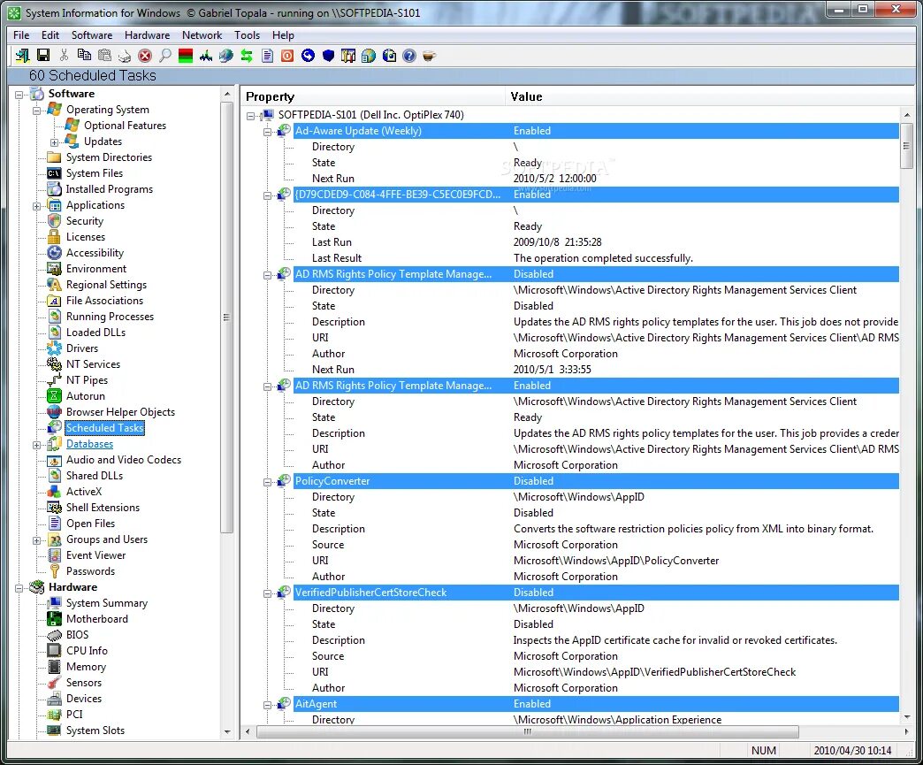Click the green swap arrows icon

pyautogui.click(x=247, y=56)
